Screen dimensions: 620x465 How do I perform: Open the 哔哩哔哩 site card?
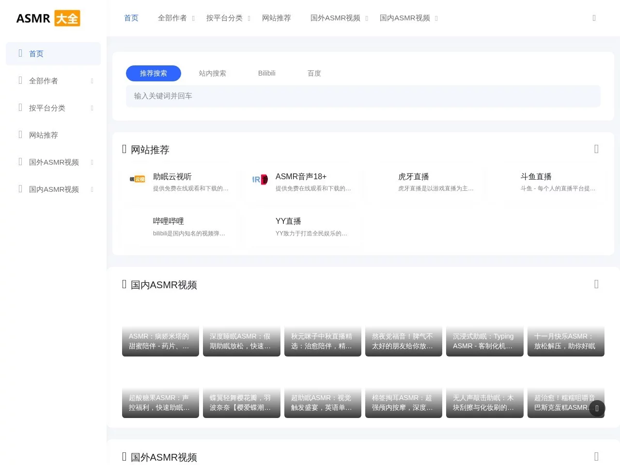pos(179,227)
